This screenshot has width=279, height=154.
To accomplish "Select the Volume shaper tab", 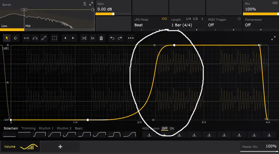I will (20, 147).
